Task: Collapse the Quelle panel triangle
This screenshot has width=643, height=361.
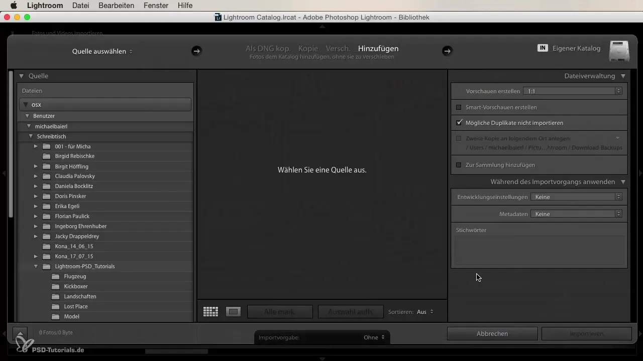Action: (22, 76)
